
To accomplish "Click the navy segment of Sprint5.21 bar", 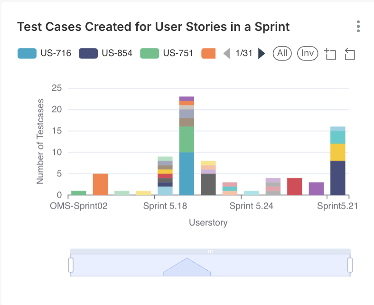I will pyautogui.click(x=337, y=178).
